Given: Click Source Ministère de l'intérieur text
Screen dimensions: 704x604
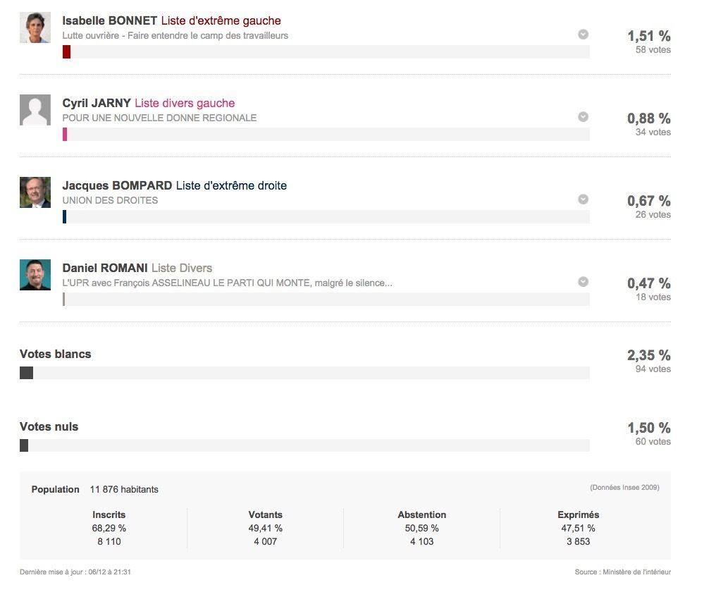Looking at the screenshot, I should click(x=623, y=572).
